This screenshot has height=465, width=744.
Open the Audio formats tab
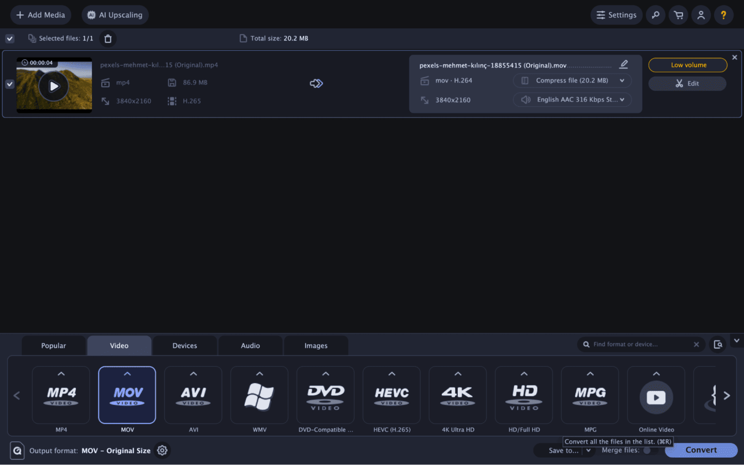tap(250, 345)
